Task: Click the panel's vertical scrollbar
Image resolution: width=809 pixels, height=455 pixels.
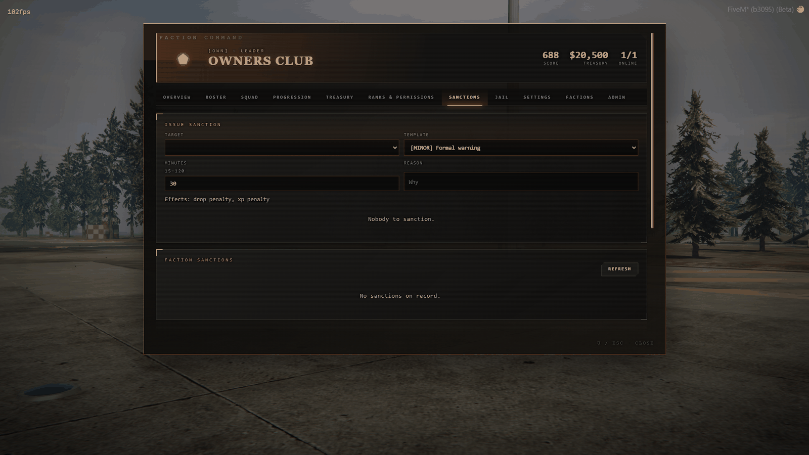Action: coord(652,130)
